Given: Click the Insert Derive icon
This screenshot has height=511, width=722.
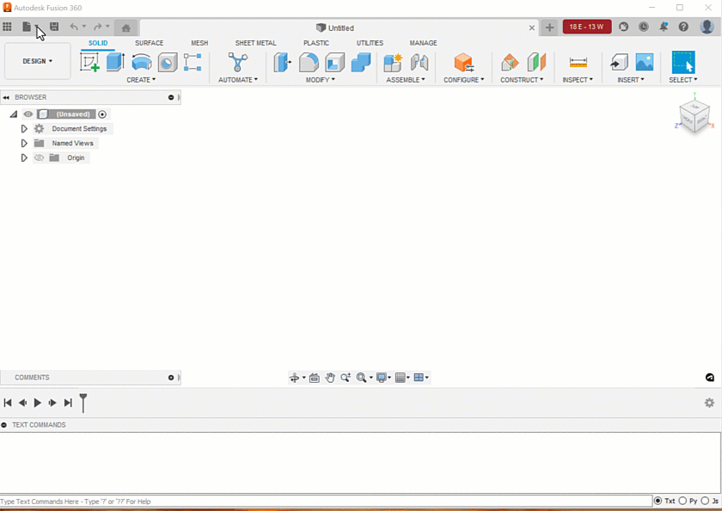Looking at the screenshot, I should (x=619, y=62).
